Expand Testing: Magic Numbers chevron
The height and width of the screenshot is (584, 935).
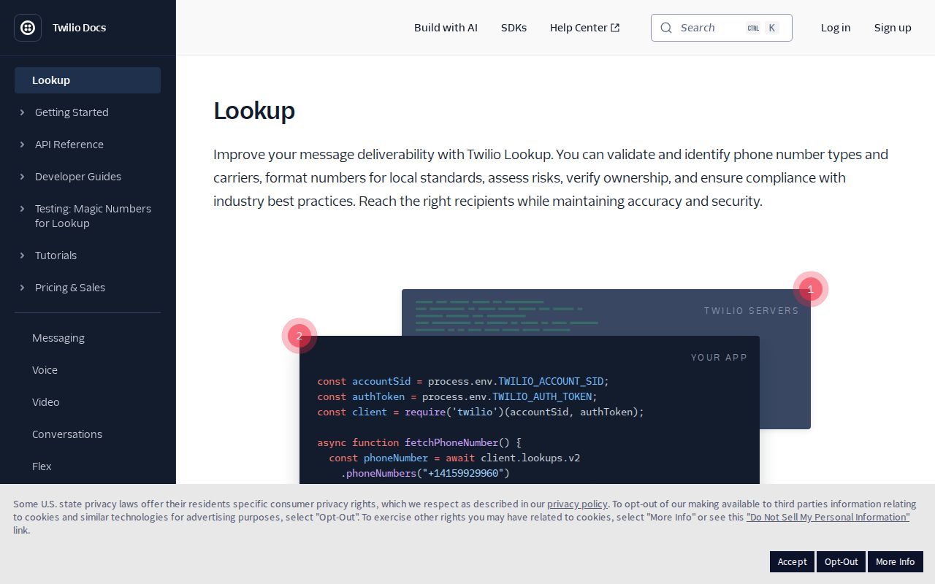pyautogui.click(x=22, y=209)
